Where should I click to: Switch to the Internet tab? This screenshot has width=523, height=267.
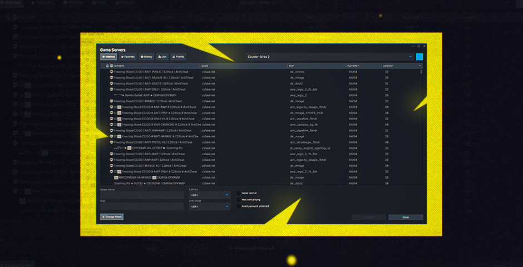108,57
